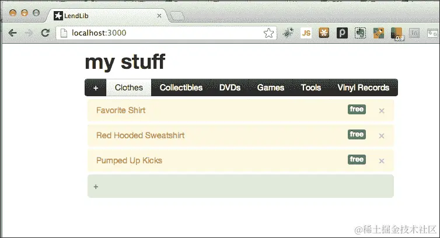Click the page document icon in address bar
Image resolution: width=440 pixels, height=238 pixels.
point(64,33)
